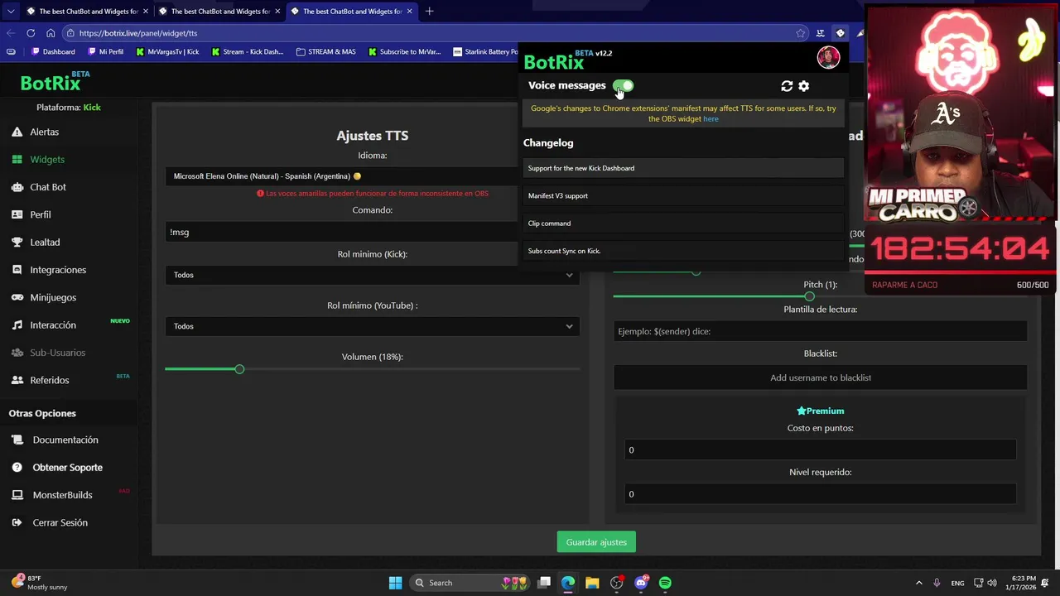Open the Subscribe to MrVar... bookmark
Image resolution: width=1060 pixels, height=596 pixels.
click(405, 51)
